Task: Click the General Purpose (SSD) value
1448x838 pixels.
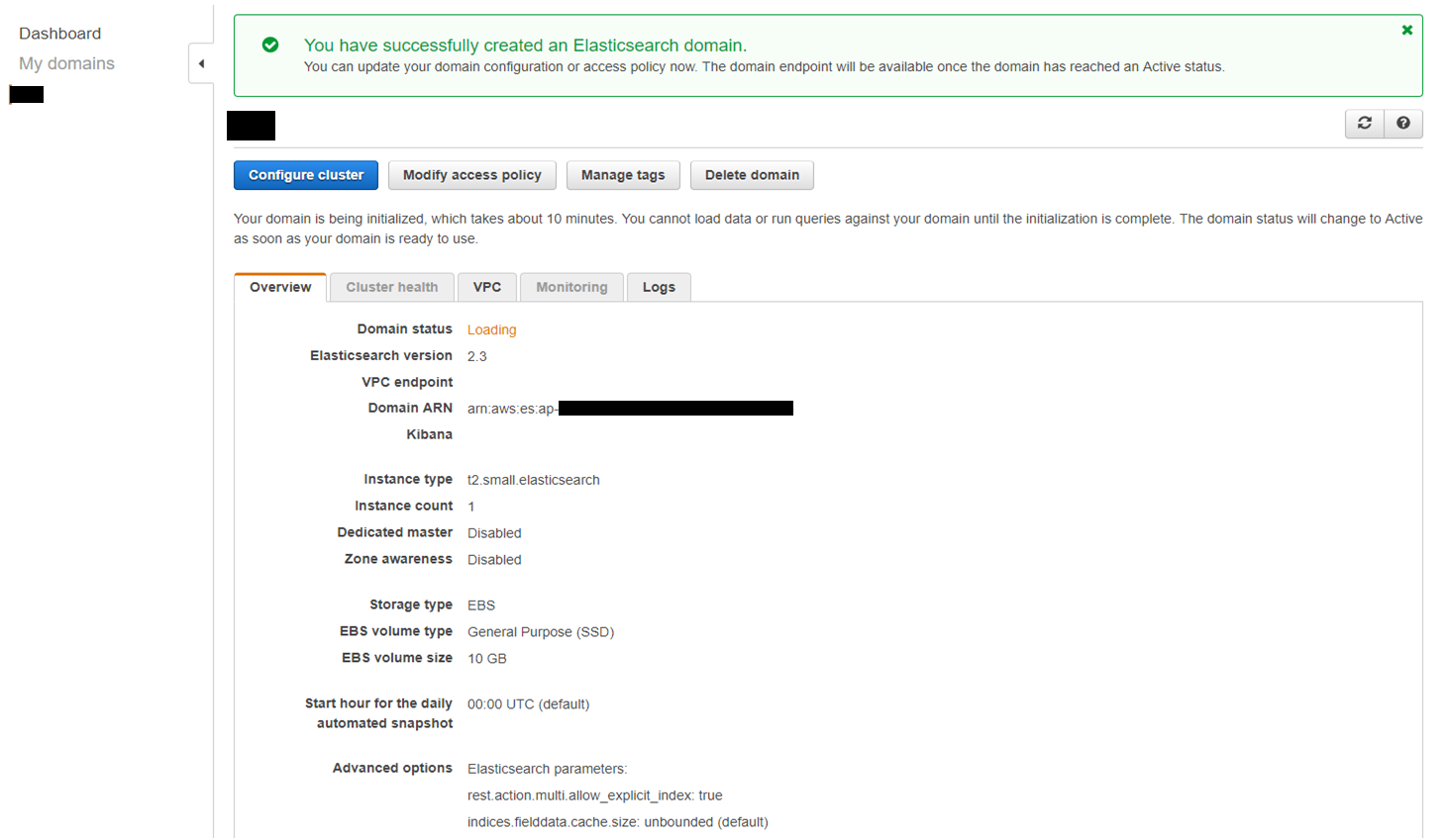Action: point(541,632)
